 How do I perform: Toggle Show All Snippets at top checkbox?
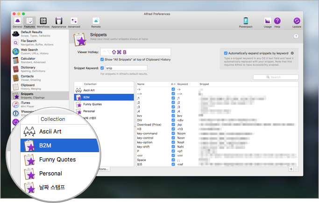pos(102,60)
